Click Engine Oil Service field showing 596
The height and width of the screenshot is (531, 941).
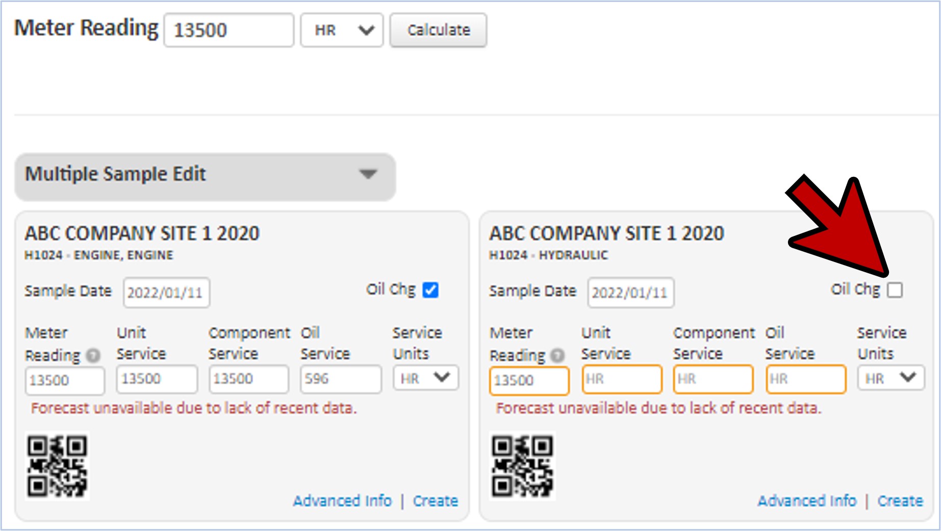[341, 379]
